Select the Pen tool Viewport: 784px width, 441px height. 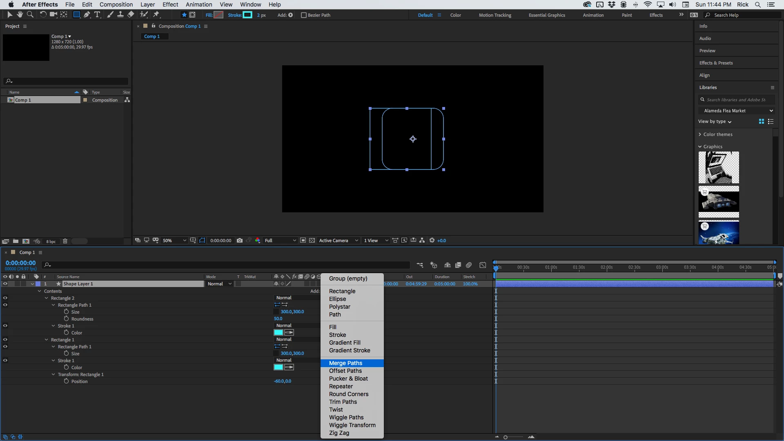87,15
